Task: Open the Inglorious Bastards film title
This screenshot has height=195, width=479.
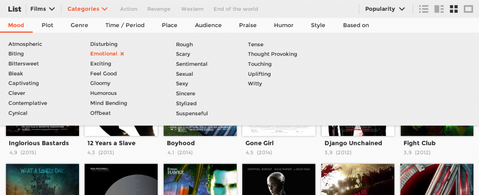Action: tap(39, 143)
